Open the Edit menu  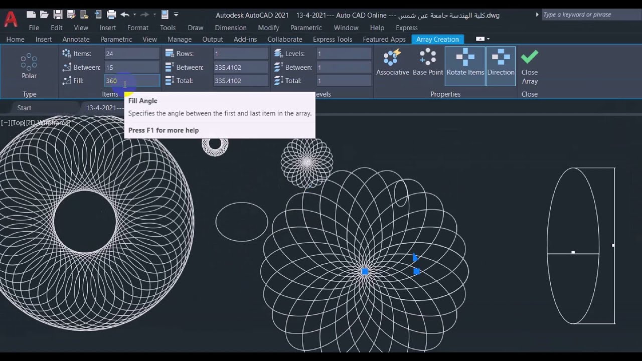pyautogui.click(x=57, y=28)
